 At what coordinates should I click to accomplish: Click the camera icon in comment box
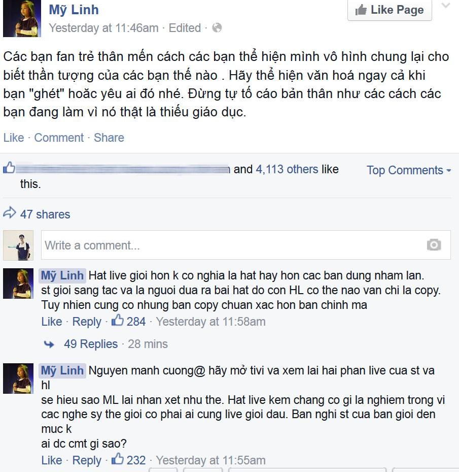(434, 245)
